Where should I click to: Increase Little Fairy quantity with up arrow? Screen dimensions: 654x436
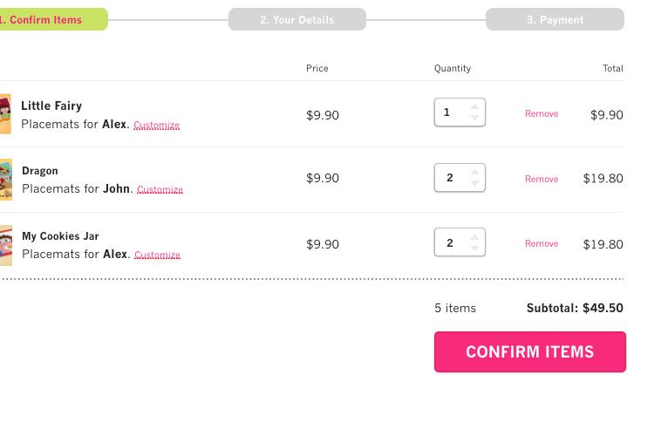(474, 106)
